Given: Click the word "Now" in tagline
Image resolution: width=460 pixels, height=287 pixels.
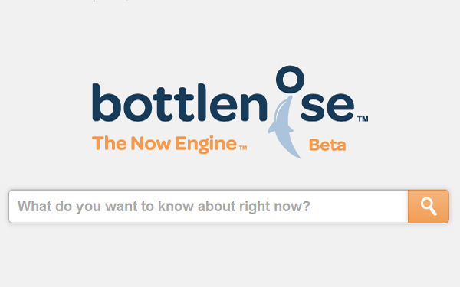Looking at the screenshot, I should coord(151,143).
